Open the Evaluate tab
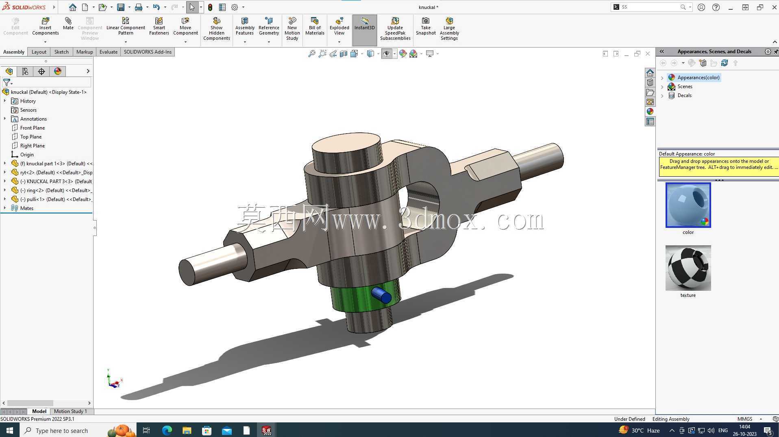Screen dimensions: 779x437 pyautogui.click(x=109, y=52)
